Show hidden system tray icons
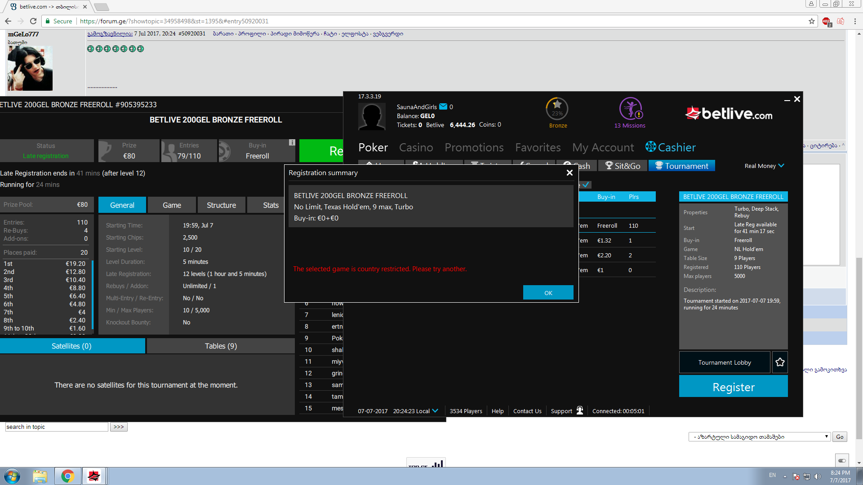The image size is (863, 485). point(785,476)
